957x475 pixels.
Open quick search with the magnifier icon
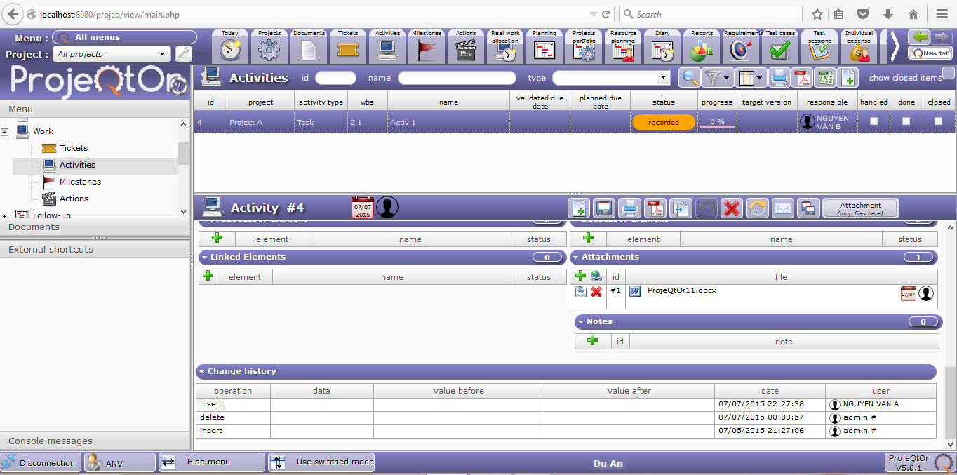pyautogui.click(x=690, y=78)
